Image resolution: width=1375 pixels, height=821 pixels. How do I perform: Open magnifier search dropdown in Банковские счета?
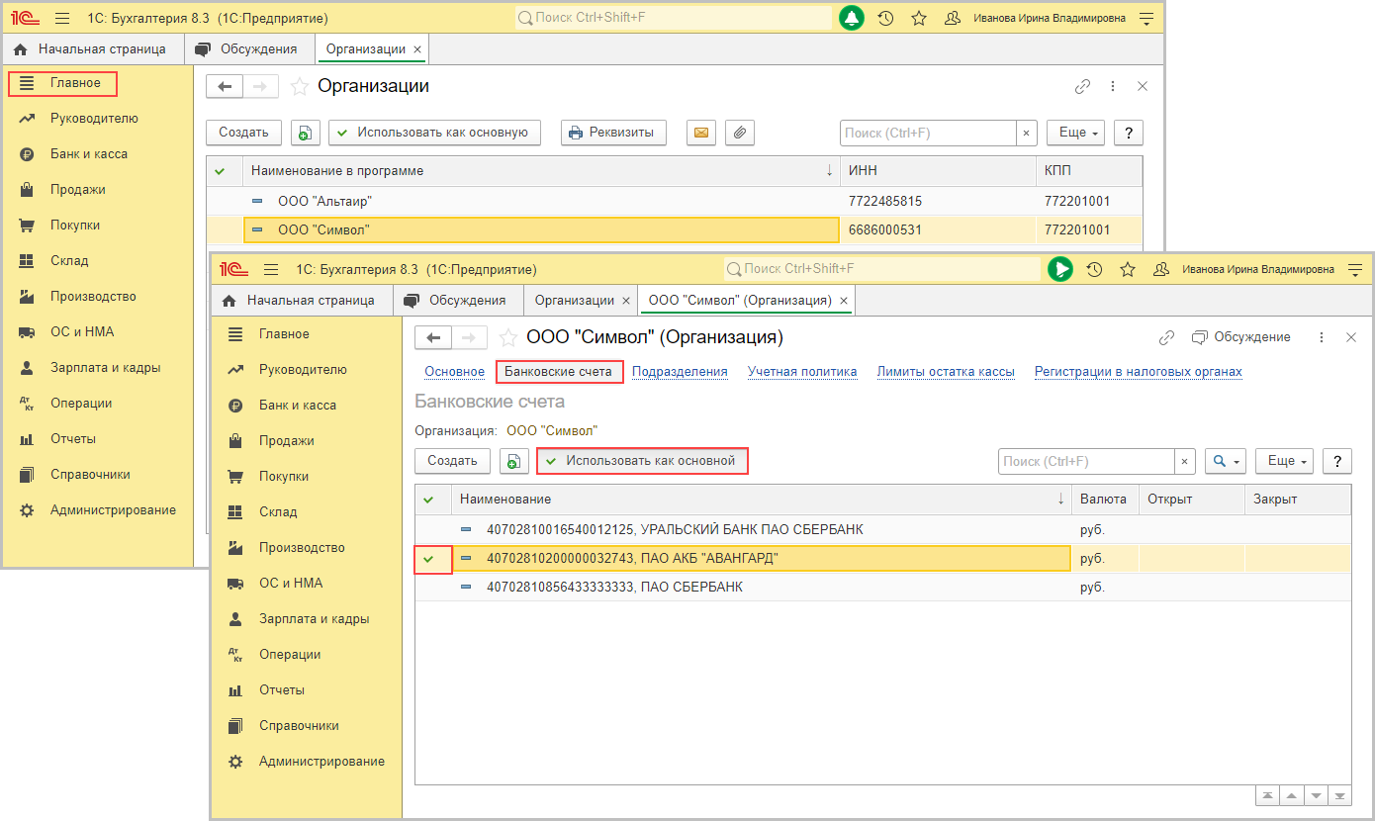tap(1226, 461)
